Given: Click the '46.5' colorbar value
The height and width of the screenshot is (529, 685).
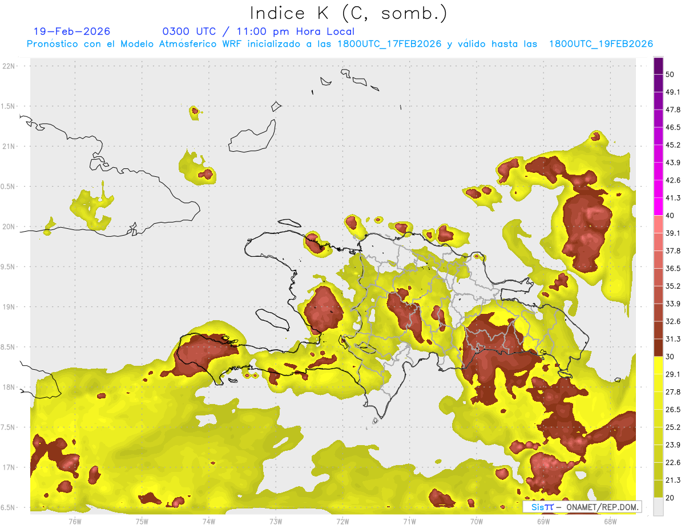Looking at the screenshot, I should pyautogui.click(x=672, y=127).
